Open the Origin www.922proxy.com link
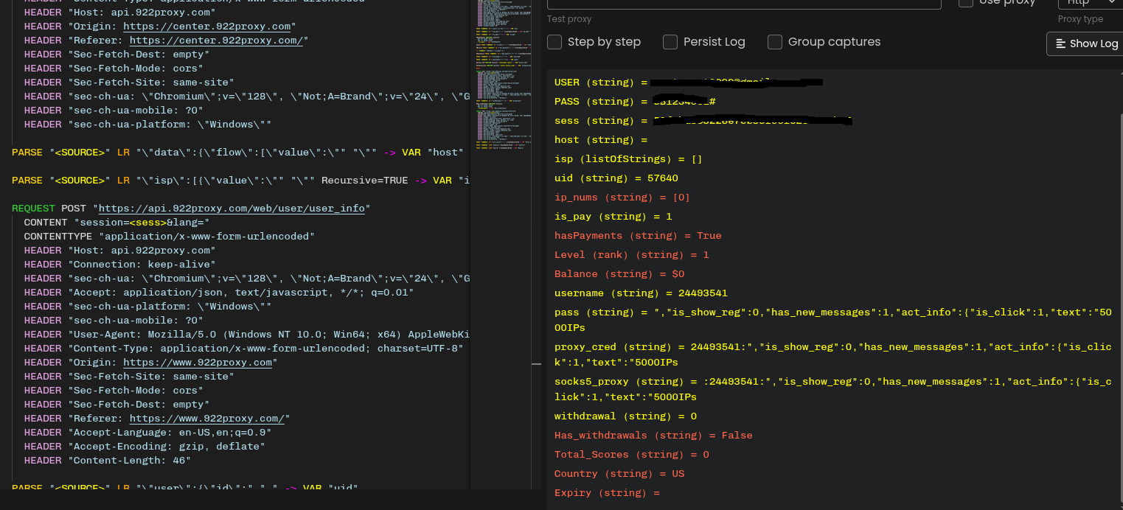 coord(198,363)
